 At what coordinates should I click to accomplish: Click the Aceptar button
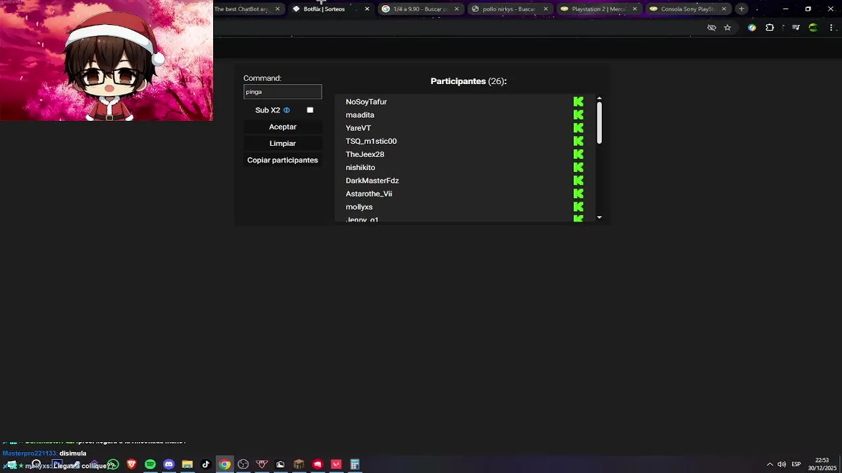(283, 127)
